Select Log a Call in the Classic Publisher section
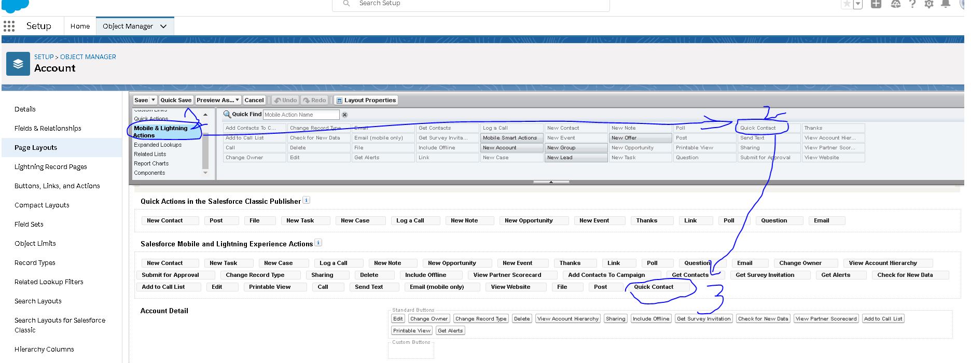The image size is (971, 363). tap(415, 220)
